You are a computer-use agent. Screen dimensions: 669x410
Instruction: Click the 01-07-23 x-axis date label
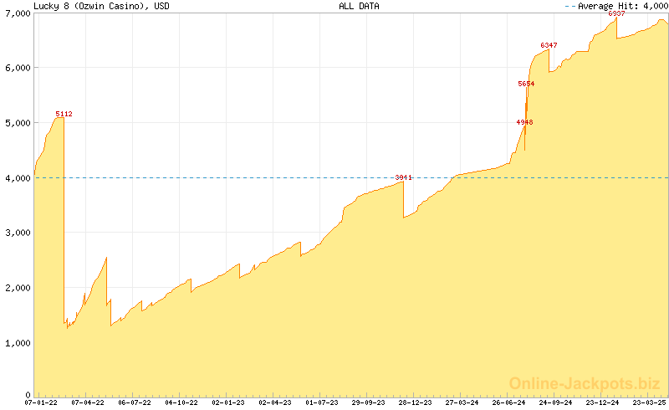322,402
